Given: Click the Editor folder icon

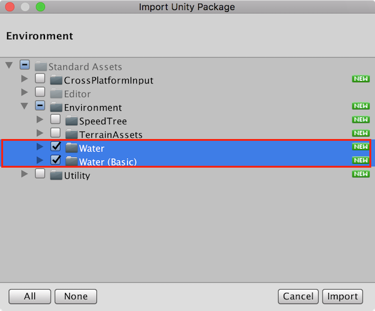Looking at the screenshot, I should click(56, 94).
